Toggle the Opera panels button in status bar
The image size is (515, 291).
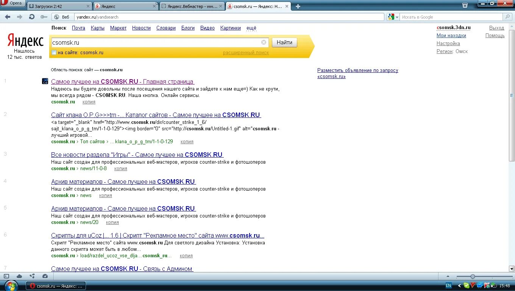(6, 277)
